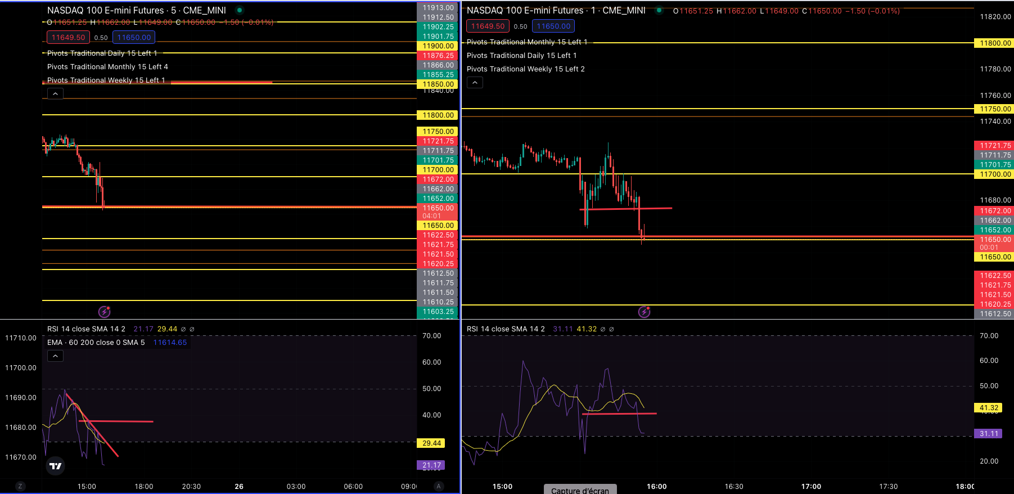Click the 11780.00 price scale value
Viewport: 1014px width, 494px height.
(x=995, y=69)
